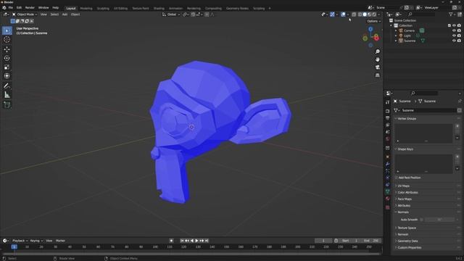
Task: Open the Tool properties tab
Action: [x=388, y=102]
